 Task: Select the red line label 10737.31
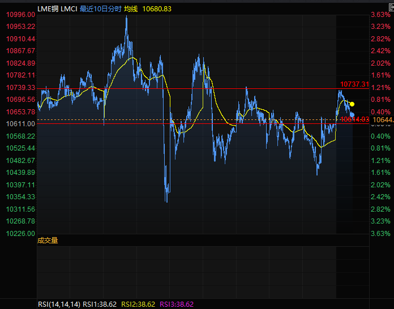point(354,84)
